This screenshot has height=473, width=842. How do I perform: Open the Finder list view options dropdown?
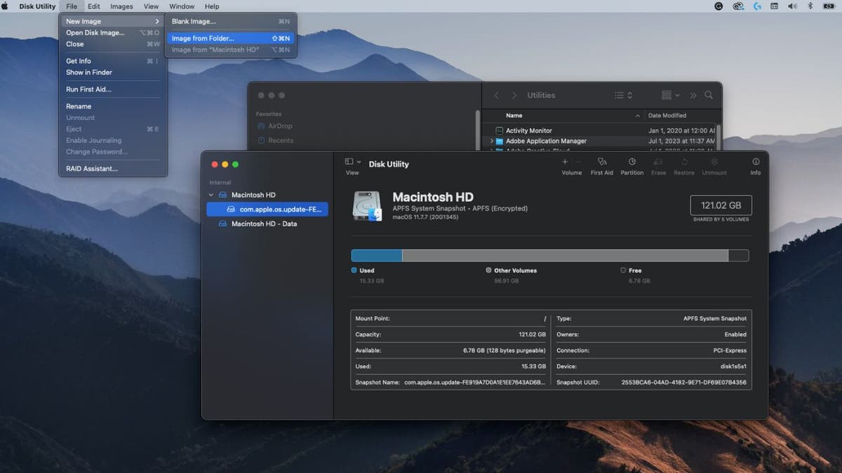[623, 95]
